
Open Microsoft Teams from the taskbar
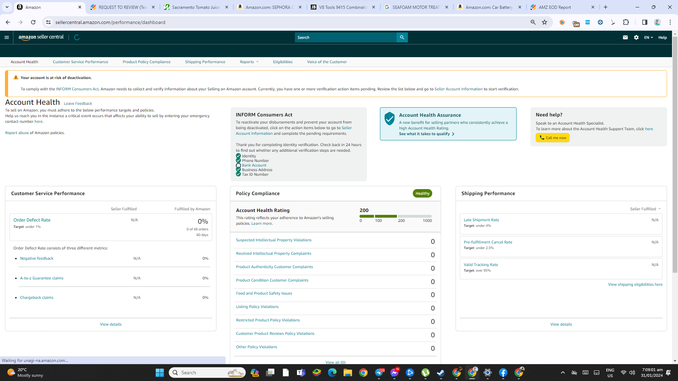coord(301,373)
